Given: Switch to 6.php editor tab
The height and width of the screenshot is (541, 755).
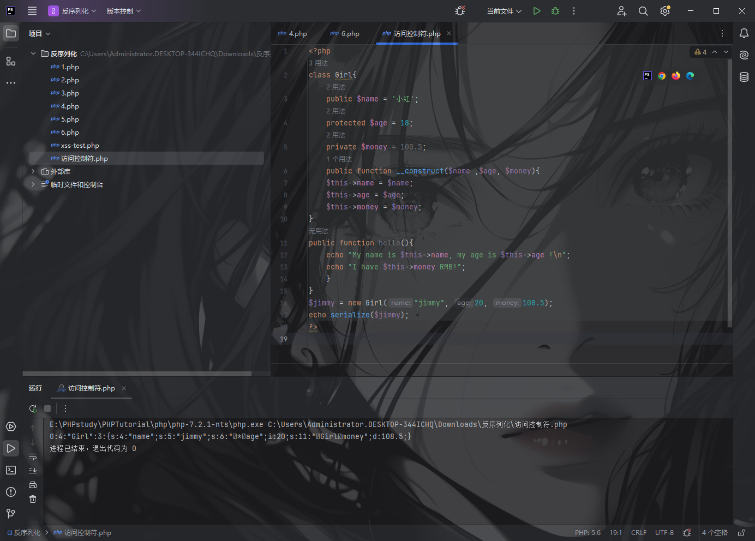Looking at the screenshot, I should point(345,33).
